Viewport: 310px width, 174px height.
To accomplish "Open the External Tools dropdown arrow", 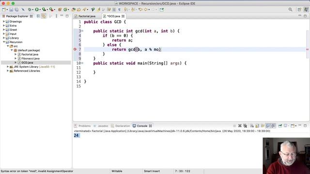I will click(x=55, y=10).
